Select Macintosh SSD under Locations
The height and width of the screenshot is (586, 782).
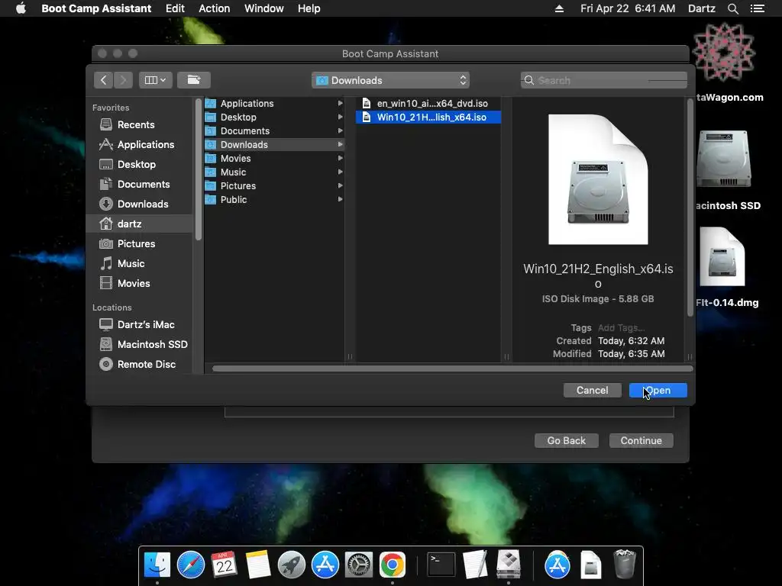coord(139,344)
